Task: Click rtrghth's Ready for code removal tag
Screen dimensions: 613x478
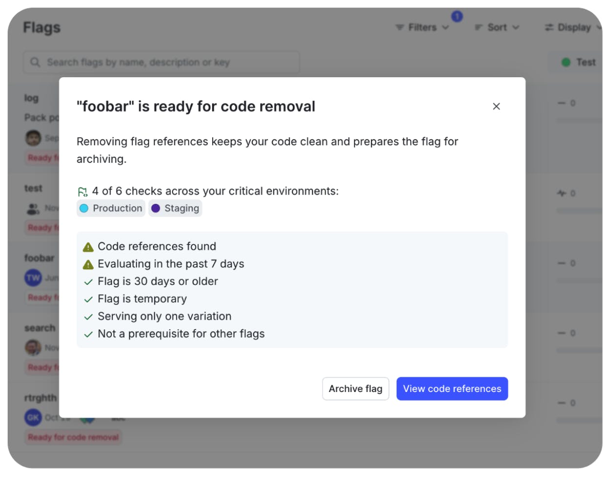Action: [73, 437]
